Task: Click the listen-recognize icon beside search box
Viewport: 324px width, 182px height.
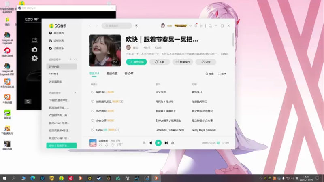Action: point(136,25)
